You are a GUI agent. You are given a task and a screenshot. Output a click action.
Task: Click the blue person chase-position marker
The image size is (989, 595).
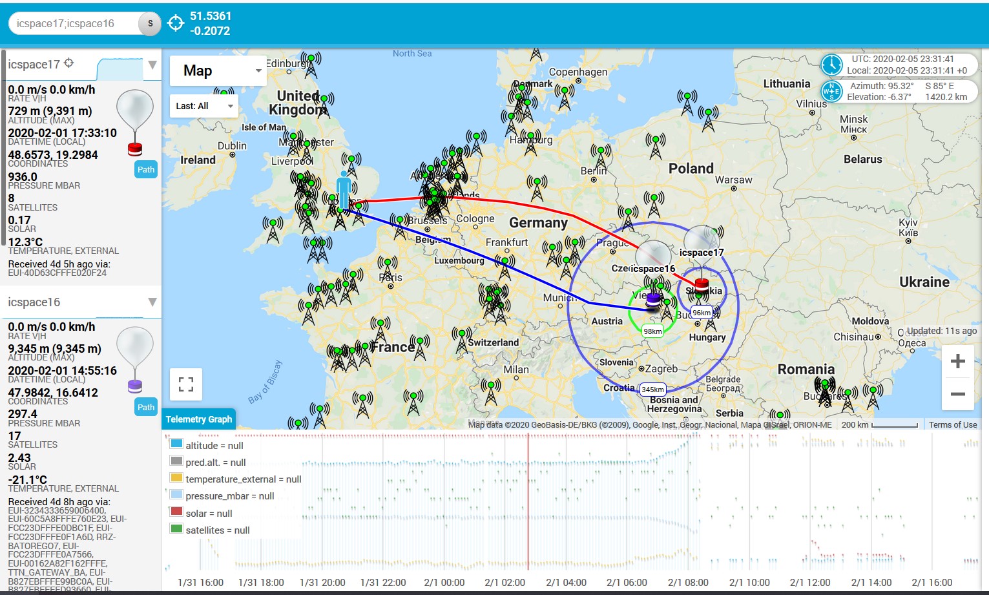click(344, 189)
